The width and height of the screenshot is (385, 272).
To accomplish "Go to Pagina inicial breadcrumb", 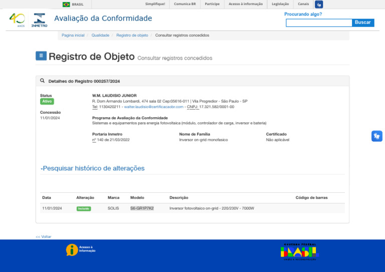I will pyautogui.click(x=73, y=36).
